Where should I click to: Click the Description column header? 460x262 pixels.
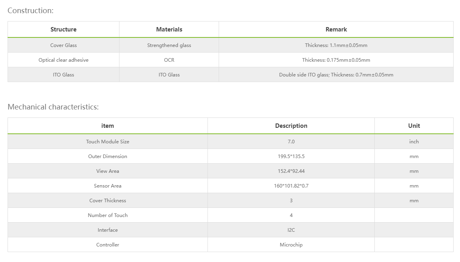[x=291, y=126]
